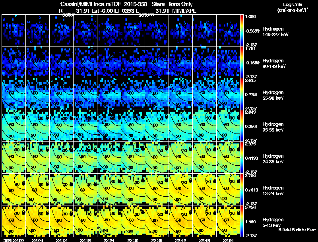
Task: Click the '3.700' scale value
Action: pos(250,176)
